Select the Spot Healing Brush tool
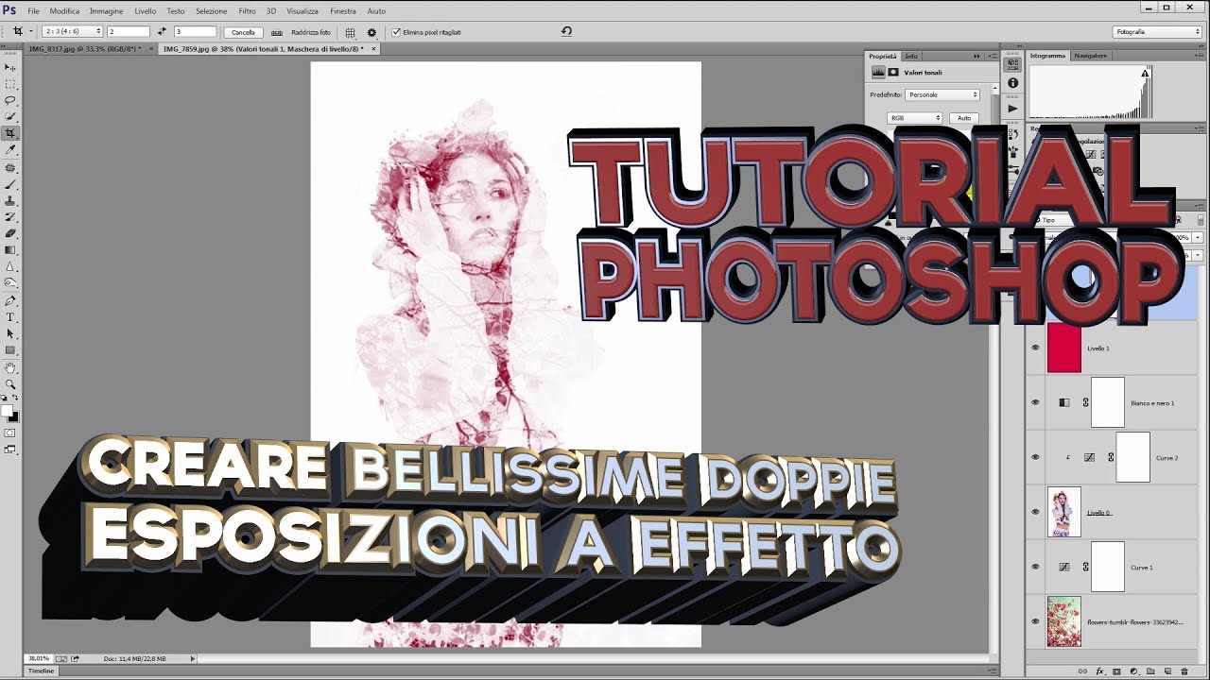Viewport: 1210px width, 680px height. point(10,167)
